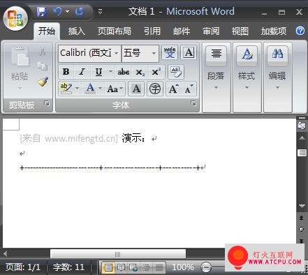The height and width of the screenshot is (275, 308).
Task: Switch to the 页面布局 tab
Action: tap(114, 31)
